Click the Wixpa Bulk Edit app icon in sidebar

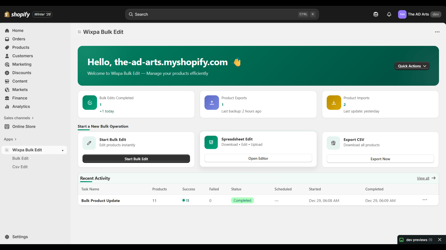[x=7, y=150]
